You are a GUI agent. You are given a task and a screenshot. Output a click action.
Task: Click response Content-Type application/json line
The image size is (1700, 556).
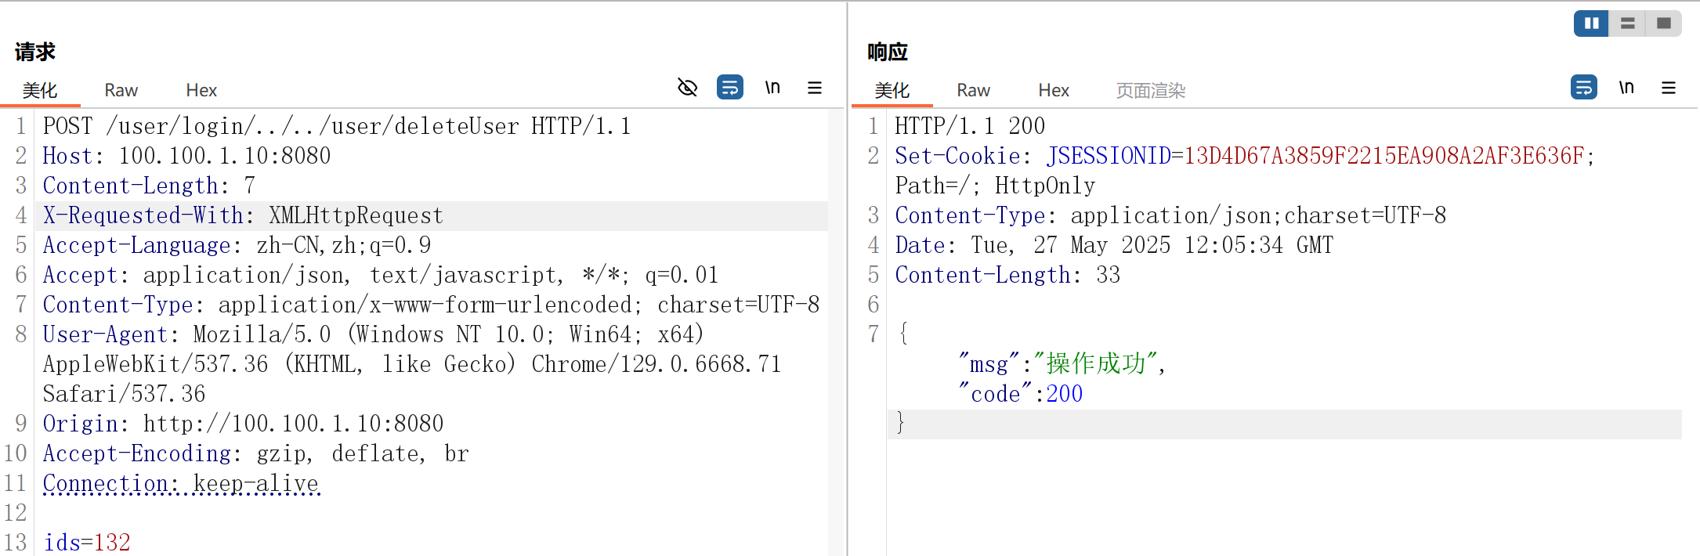coord(1170,215)
